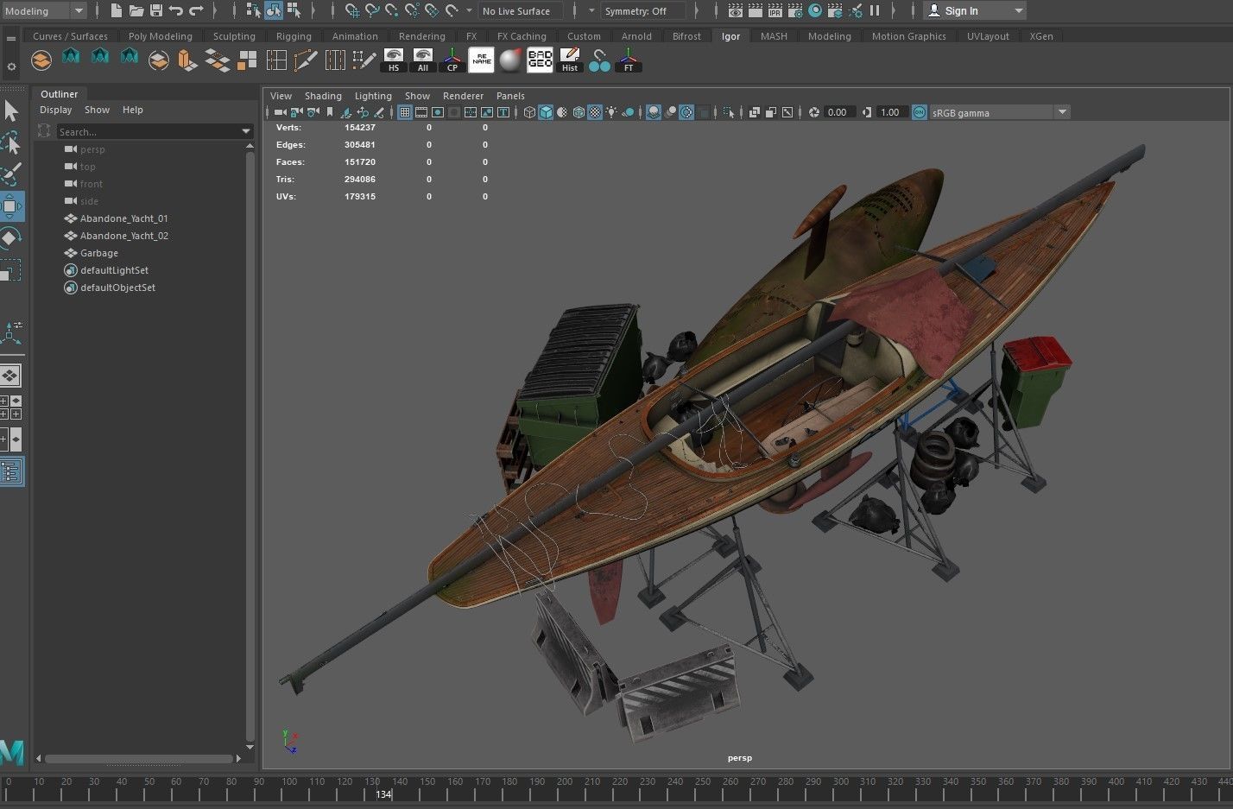Open the Arnold shelf tab
The width and height of the screenshot is (1233, 809).
click(x=636, y=36)
